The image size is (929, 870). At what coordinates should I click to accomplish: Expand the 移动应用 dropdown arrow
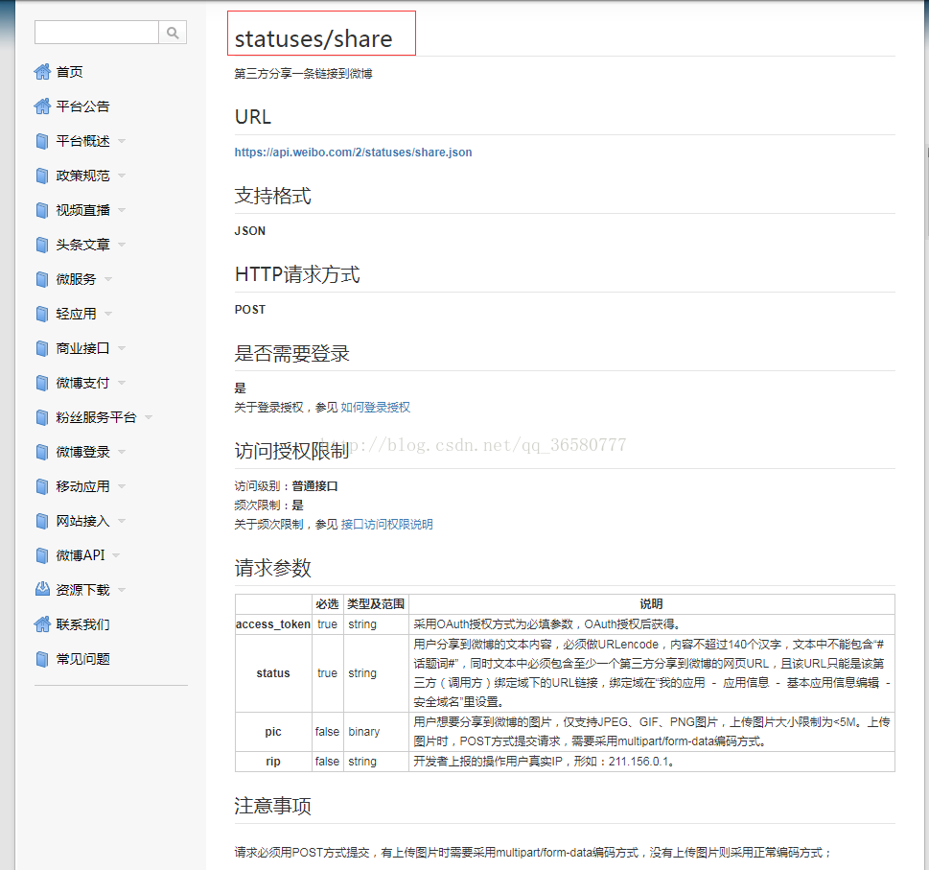point(122,486)
